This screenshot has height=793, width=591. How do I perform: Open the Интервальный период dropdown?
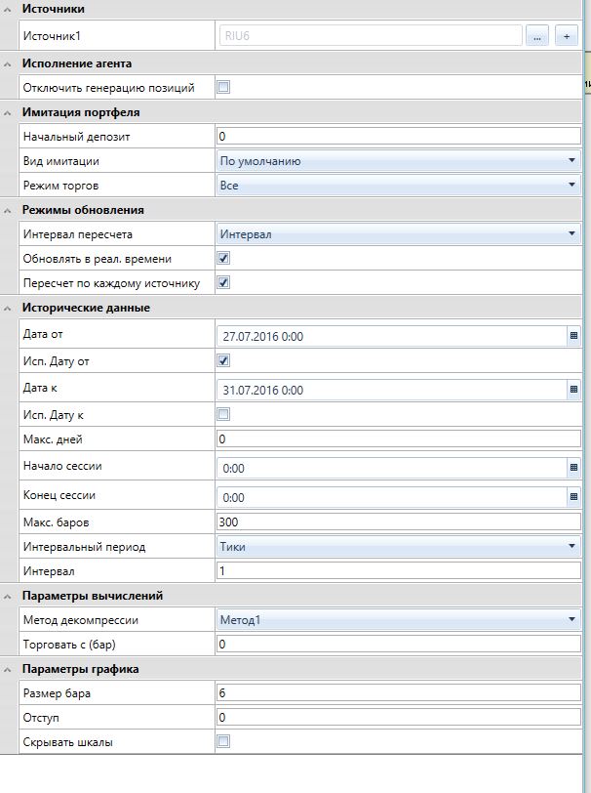(x=572, y=547)
